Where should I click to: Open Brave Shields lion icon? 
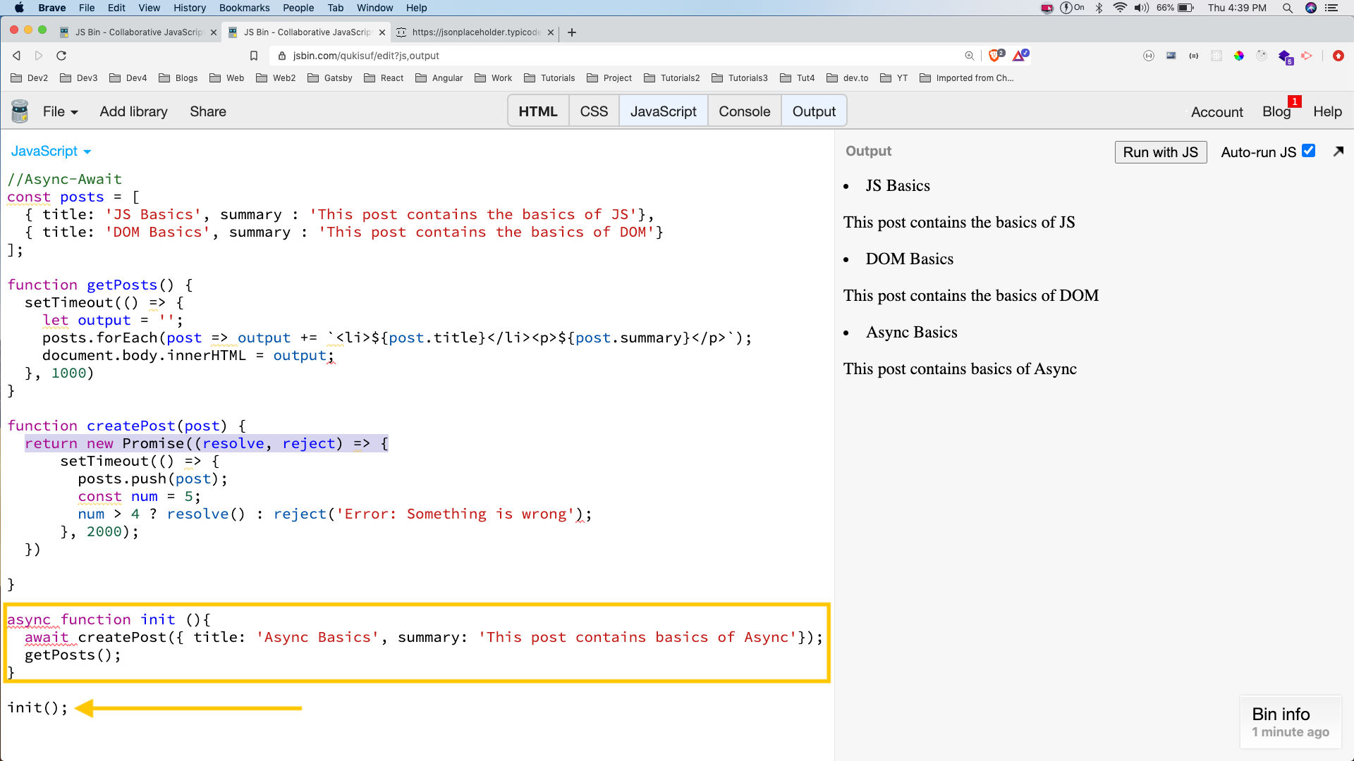996,55
